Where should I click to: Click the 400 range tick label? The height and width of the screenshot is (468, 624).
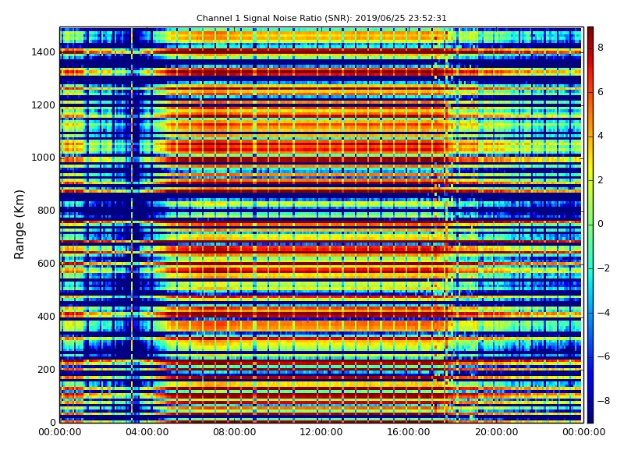pyautogui.click(x=47, y=317)
